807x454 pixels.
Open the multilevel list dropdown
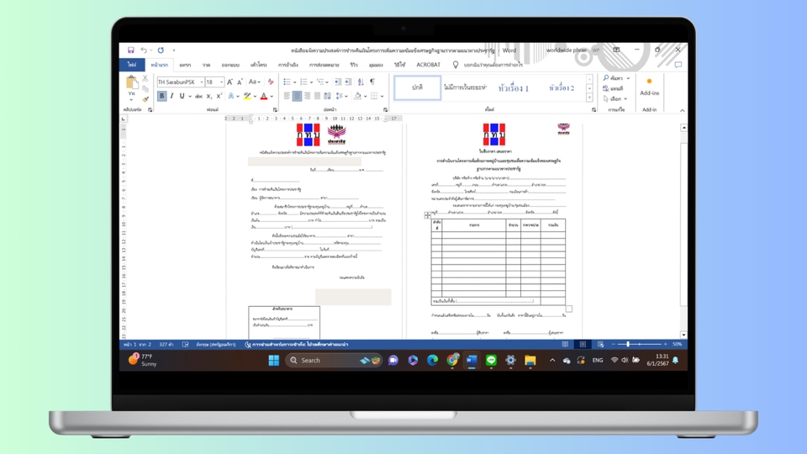tap(328, 82)
